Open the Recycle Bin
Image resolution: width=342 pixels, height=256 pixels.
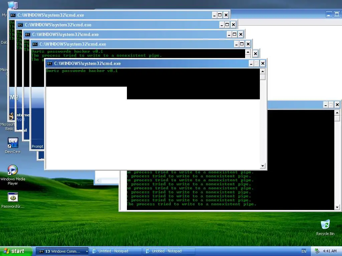(x=325, y=227)
